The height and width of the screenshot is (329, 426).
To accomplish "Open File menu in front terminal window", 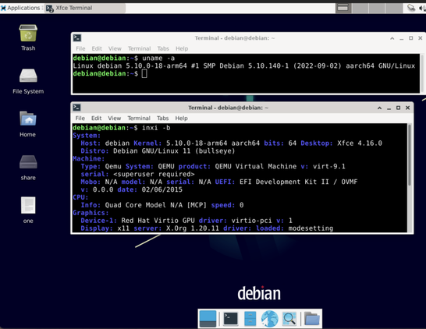I will (80, 118).
